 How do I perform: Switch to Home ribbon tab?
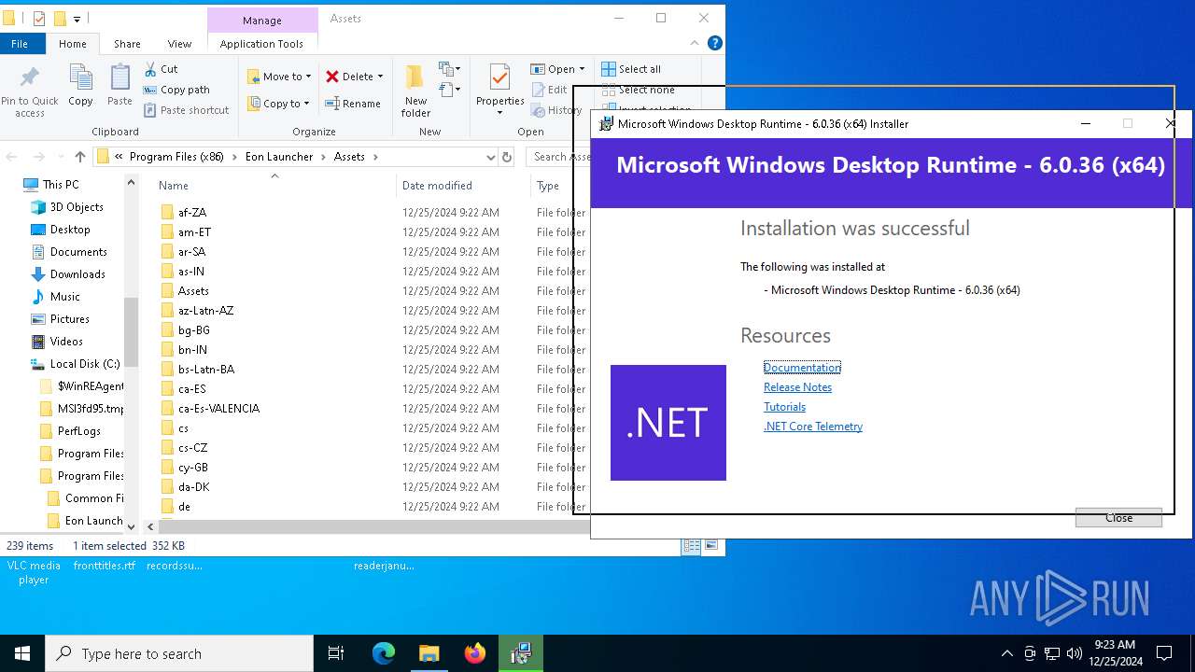[x=73, y=44]
